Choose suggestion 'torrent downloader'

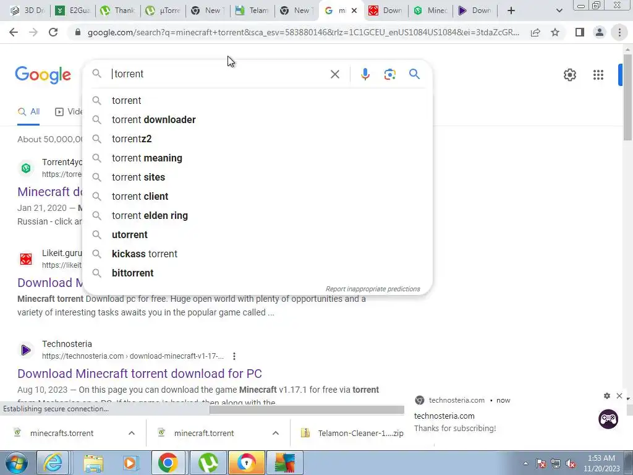257,119
